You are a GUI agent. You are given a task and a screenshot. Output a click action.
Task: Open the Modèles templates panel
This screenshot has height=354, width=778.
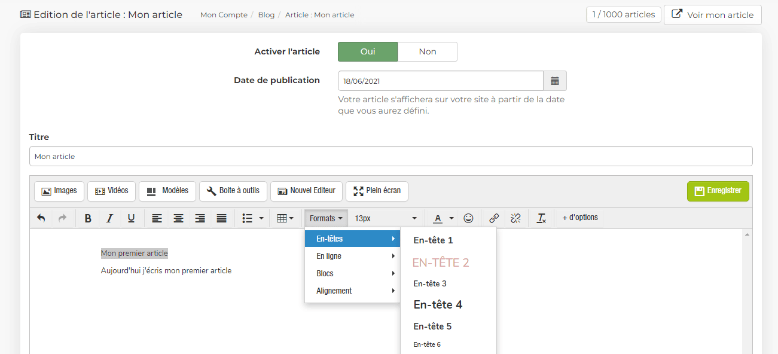point(167,191)
